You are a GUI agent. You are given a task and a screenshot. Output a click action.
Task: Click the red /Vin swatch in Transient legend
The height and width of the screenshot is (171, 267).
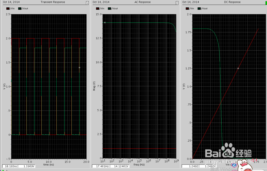pyautogui.click(x=8, y=9)
